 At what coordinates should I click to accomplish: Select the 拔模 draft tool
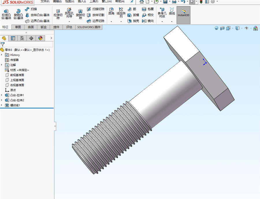tap(133, 15)
